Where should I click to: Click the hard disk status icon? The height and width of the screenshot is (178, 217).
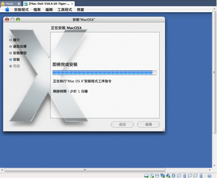tap(146, 176)
